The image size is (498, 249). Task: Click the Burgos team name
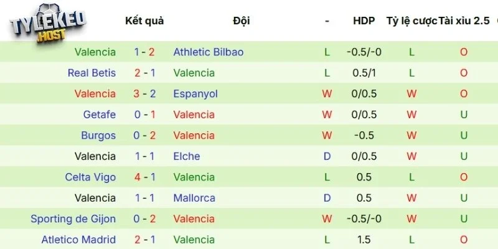point(98,135)
